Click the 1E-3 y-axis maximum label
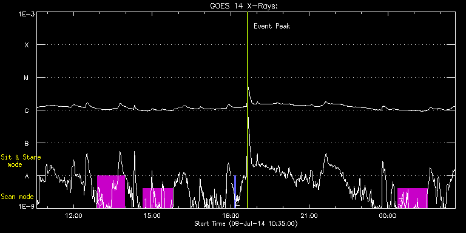This screenshot has height=233, width=466. click(26, 15)
